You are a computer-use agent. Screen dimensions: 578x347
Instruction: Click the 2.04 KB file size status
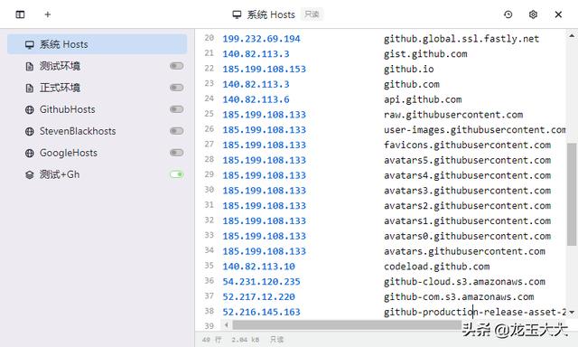pyautogui.click(x=246, y=340)
